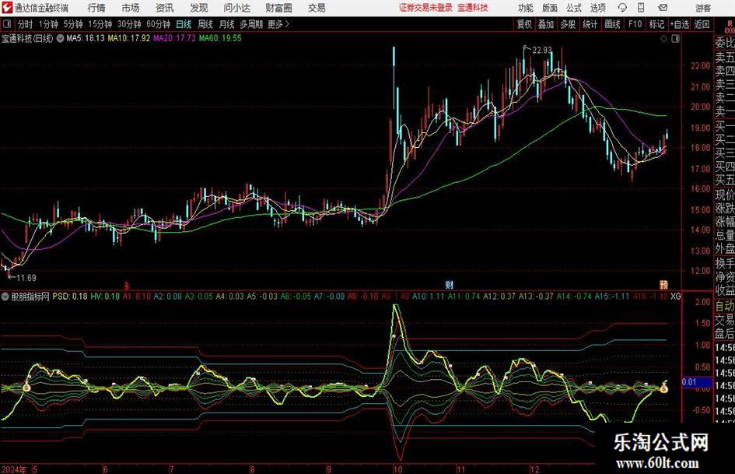This screenshot has height=474, width=735.
Task: Open the 功能 menu
Action: (526, 8)
